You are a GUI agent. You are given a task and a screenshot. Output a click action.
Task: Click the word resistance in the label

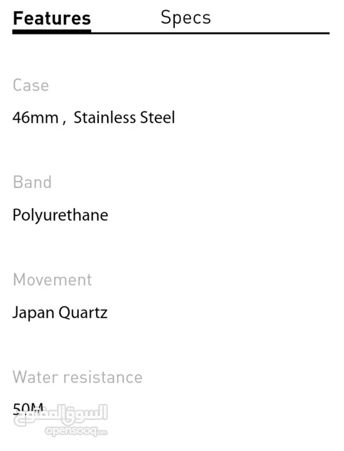pos(103,377)
